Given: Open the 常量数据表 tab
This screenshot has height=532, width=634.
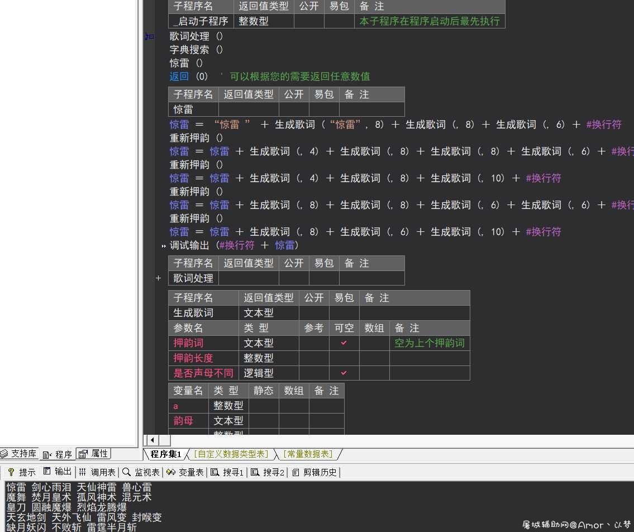Looking at the screenshot, I should click(x=308, y=454).
